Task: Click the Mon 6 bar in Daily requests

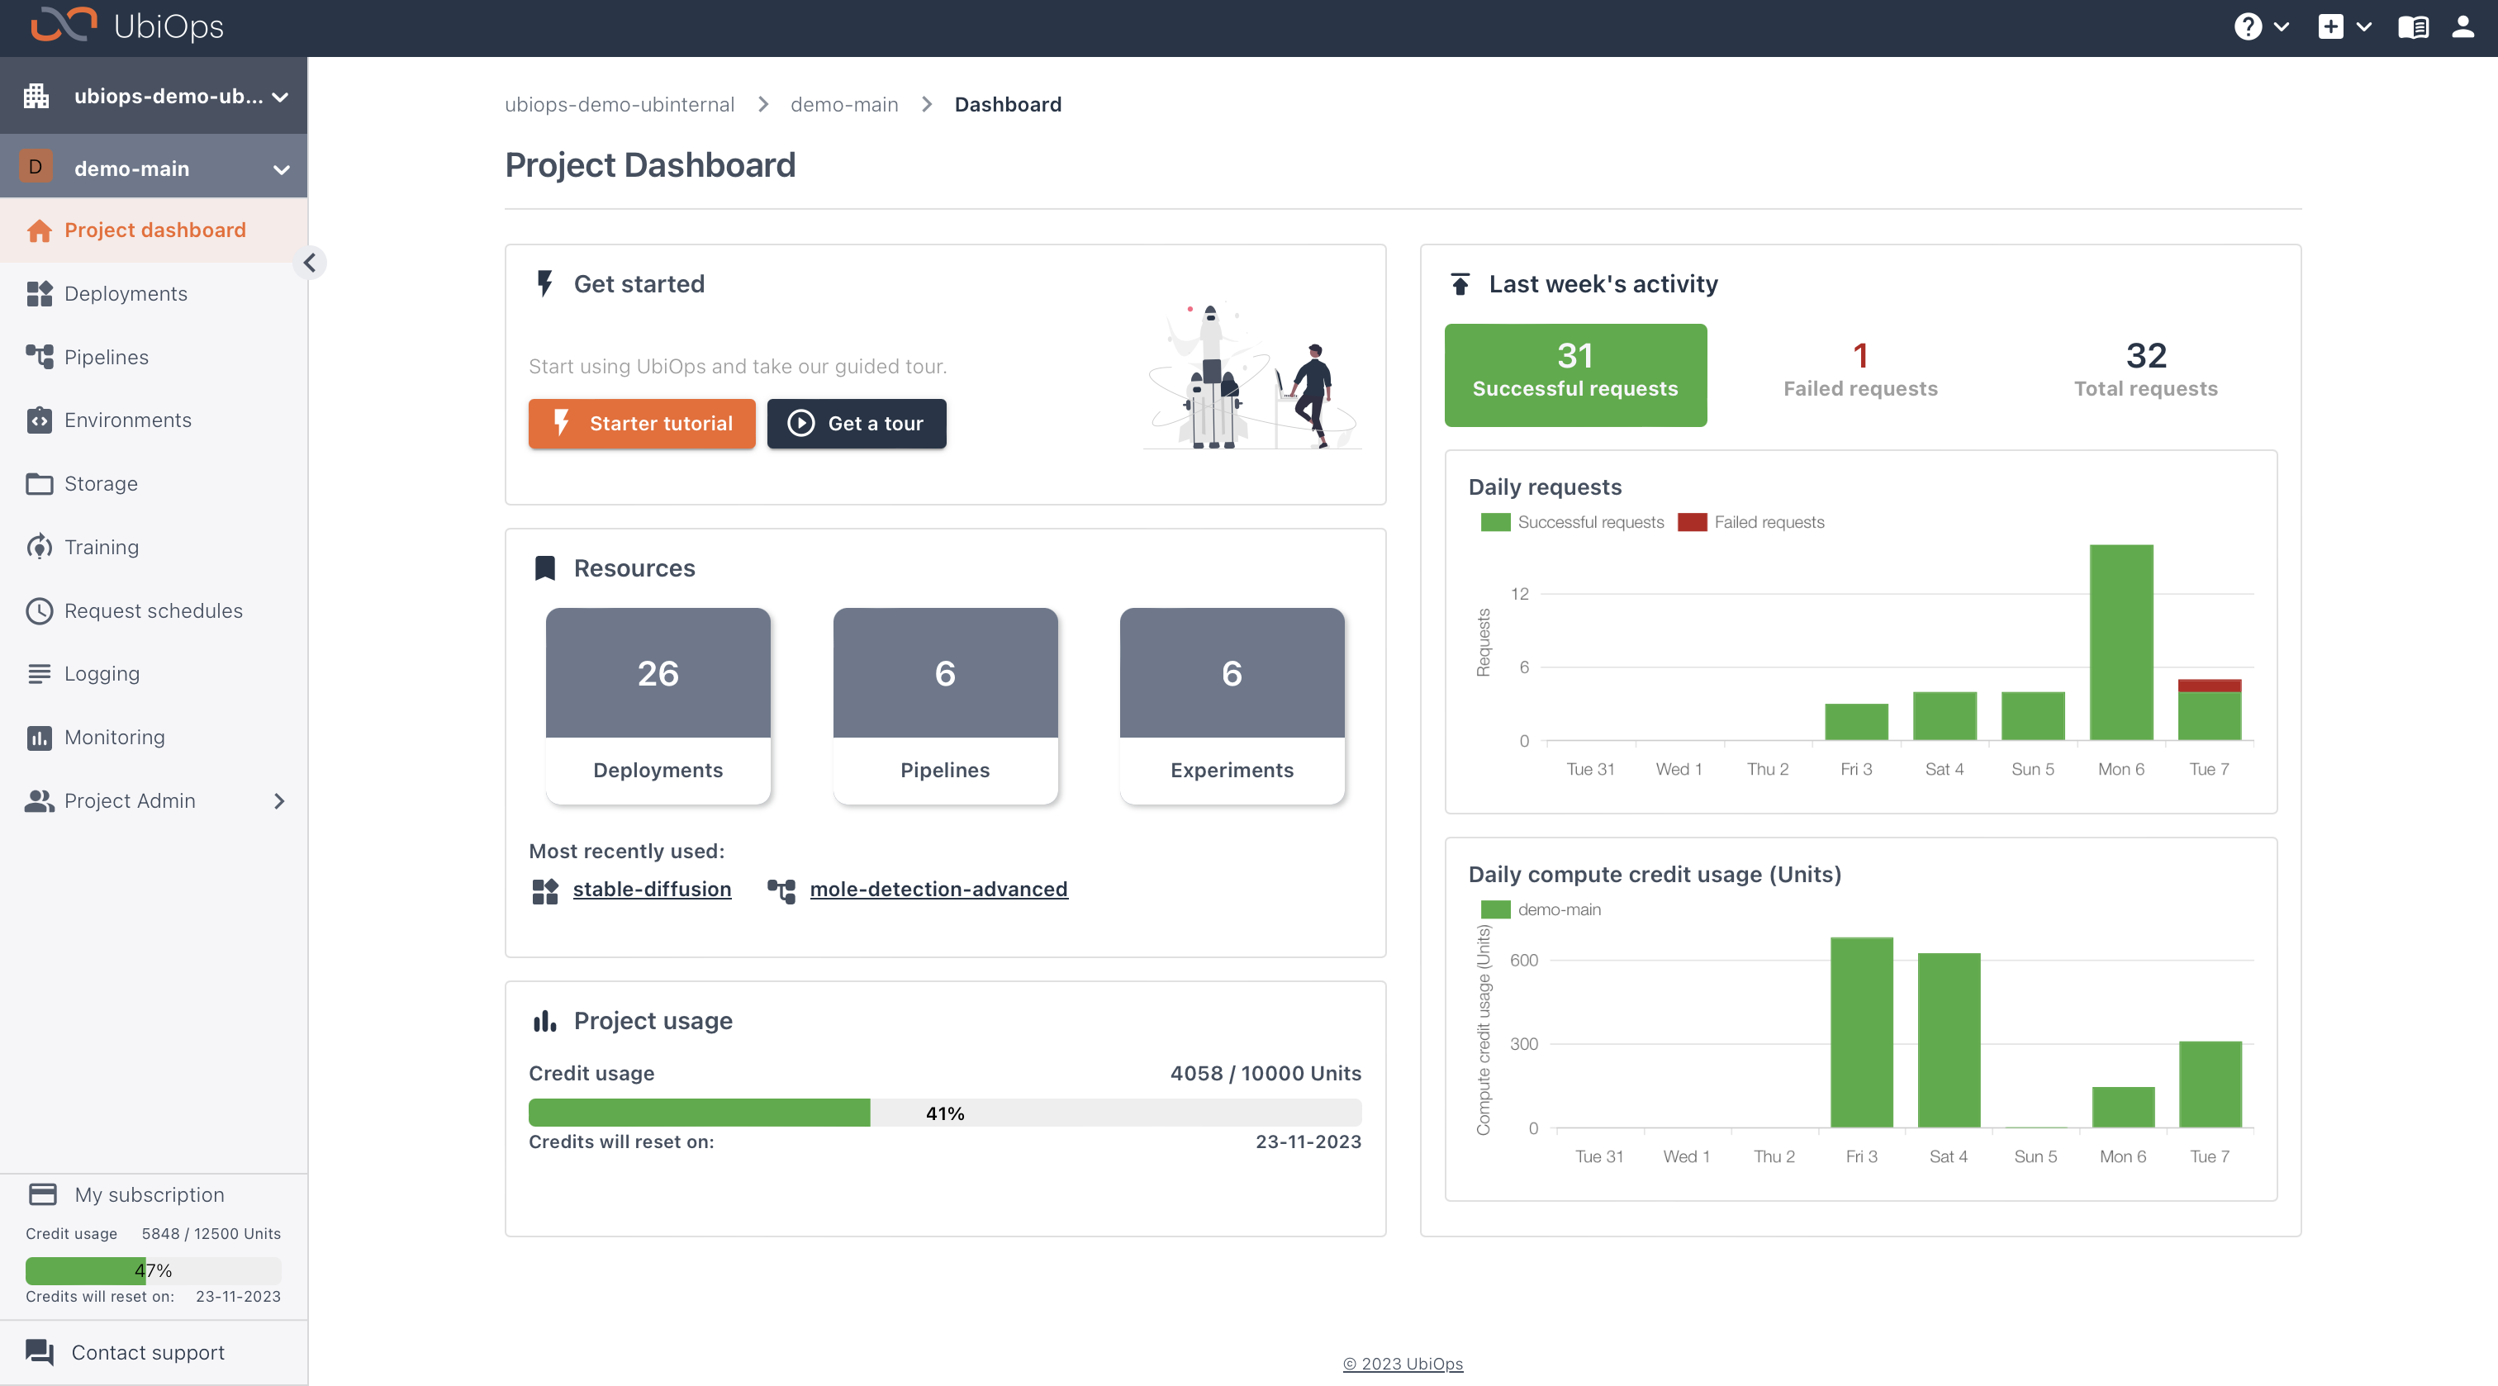Action: click(2120, 642)
